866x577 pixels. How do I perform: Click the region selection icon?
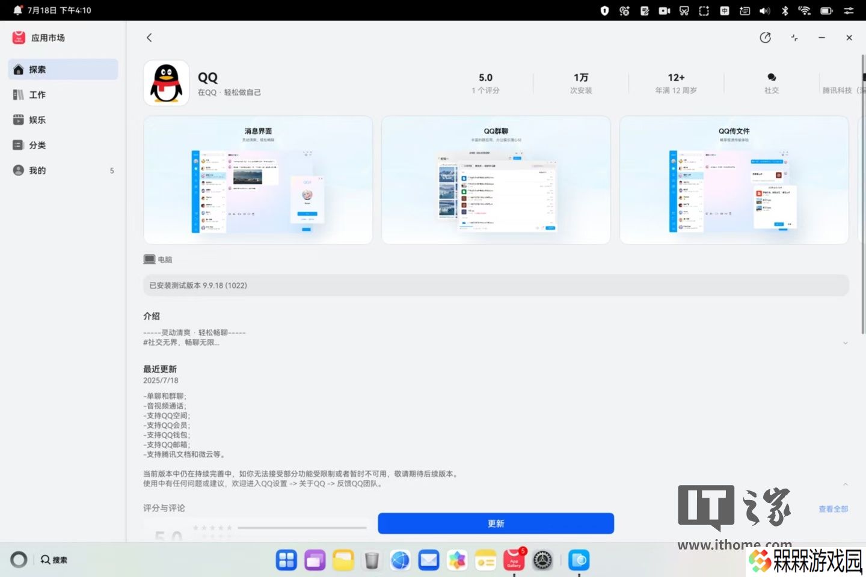tap(704, 10)
